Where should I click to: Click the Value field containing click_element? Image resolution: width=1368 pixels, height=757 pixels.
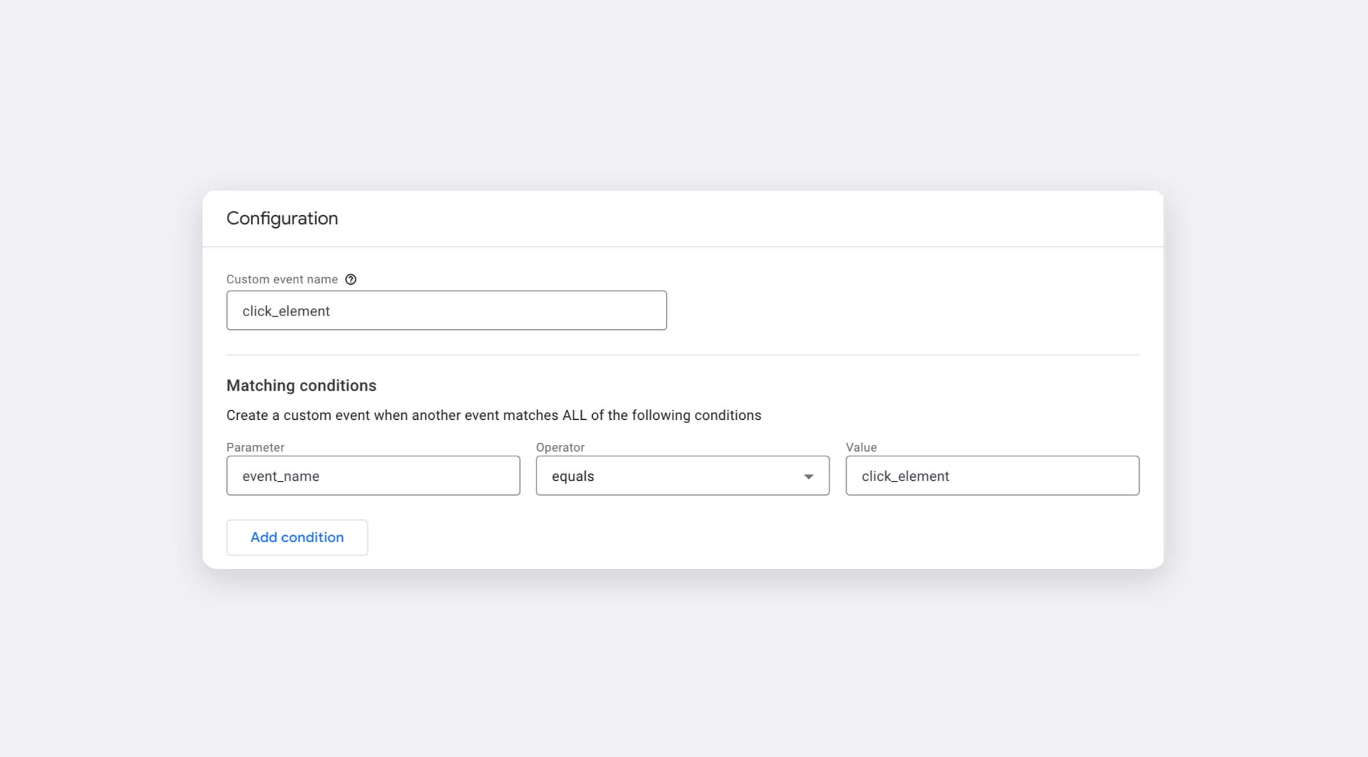992,476
